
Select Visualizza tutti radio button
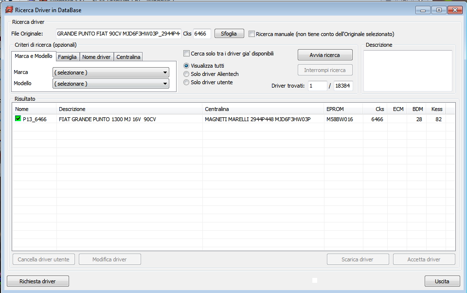(x=186, y=66)
